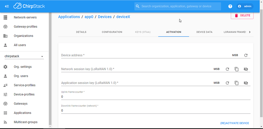Open Service-profiles in sidebar
Image resolution: width=263 pixels, height=129 pixels.
pyautogui.click(x=24, y=85)
